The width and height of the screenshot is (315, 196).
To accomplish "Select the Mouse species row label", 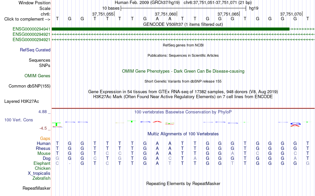I will 44,153.
